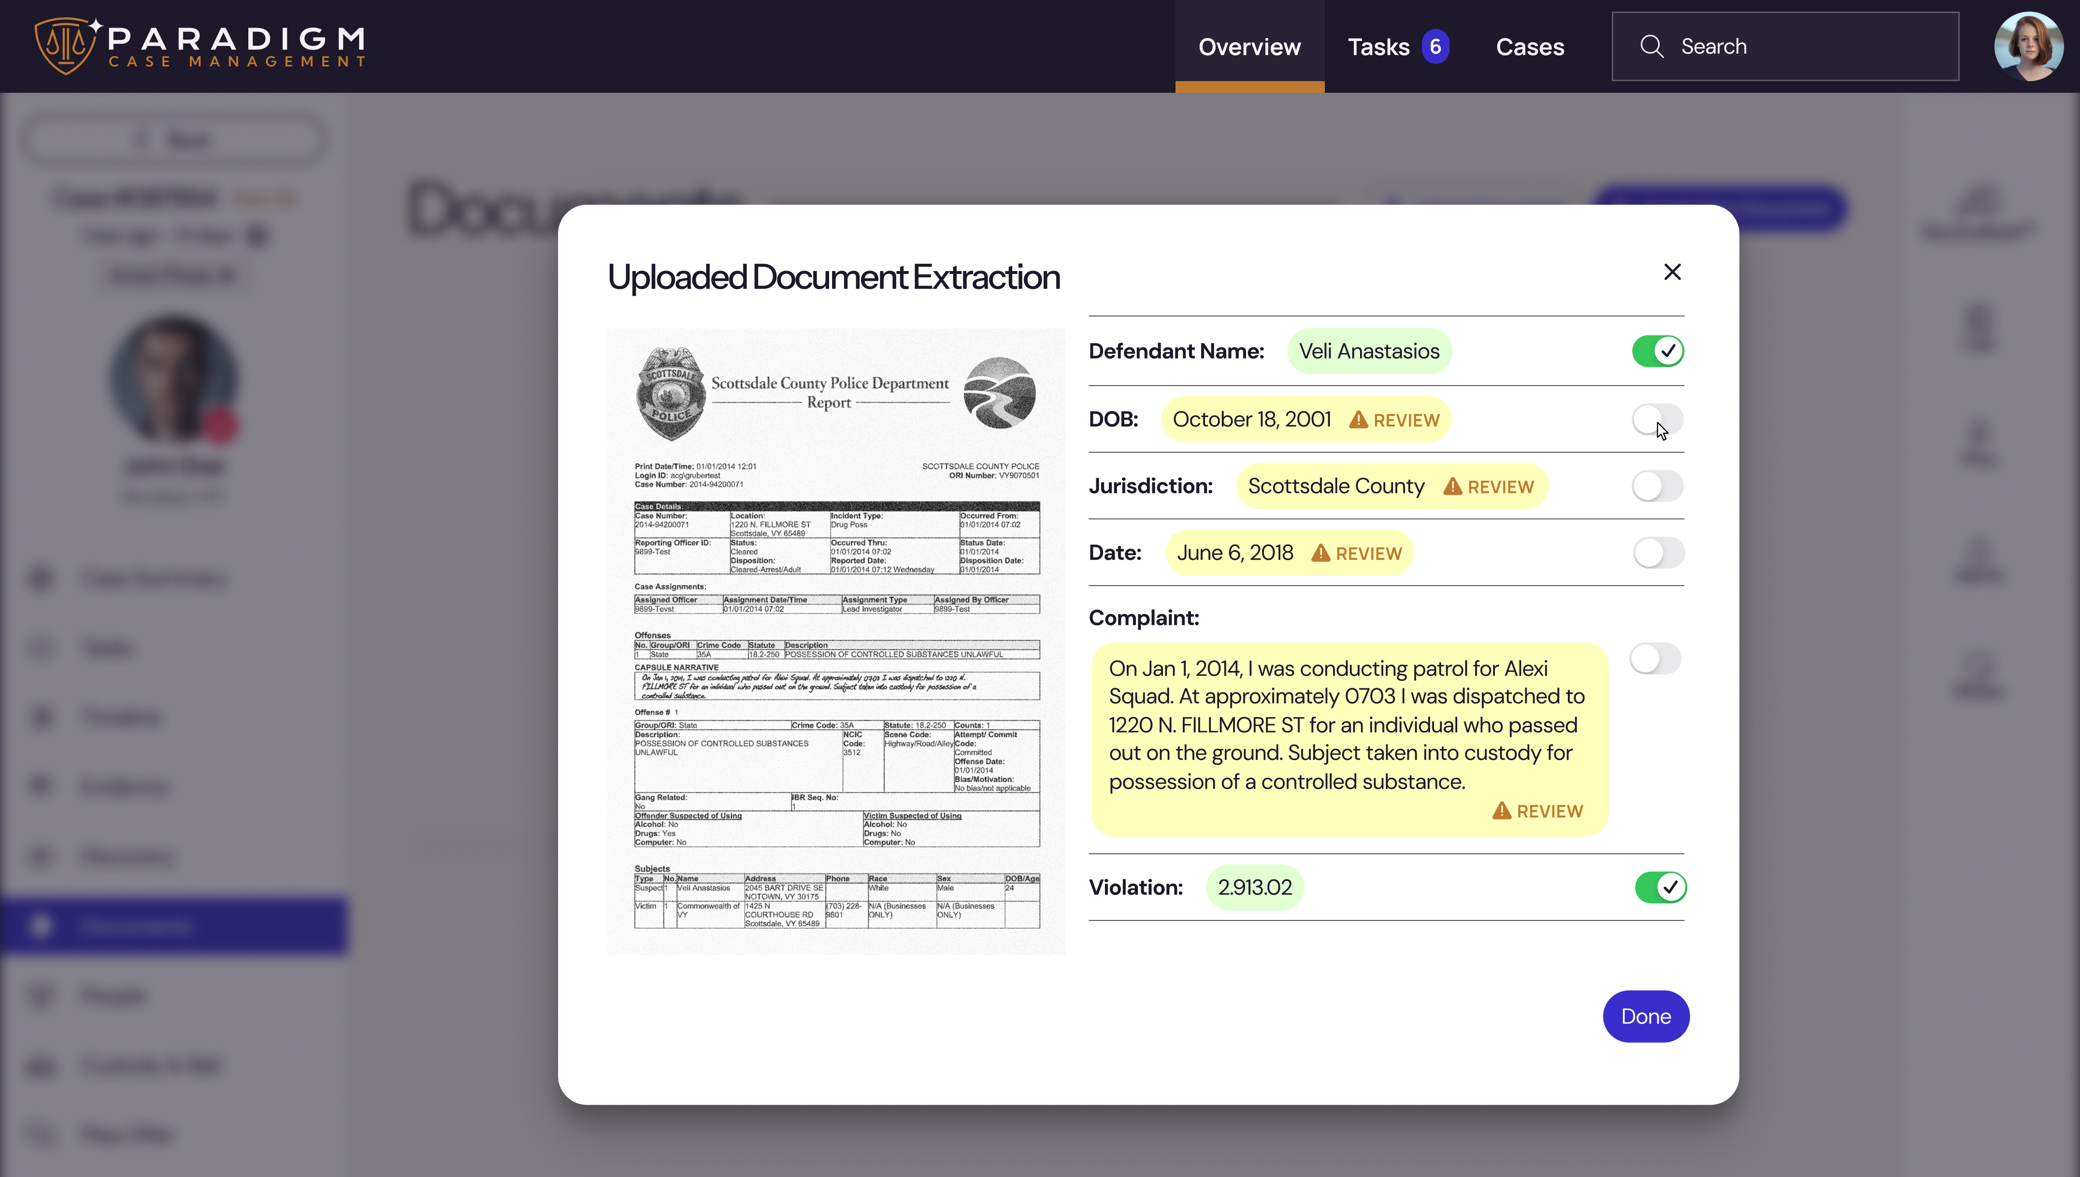Click the warning icon next to Scottsdale County

[1453, 486]
